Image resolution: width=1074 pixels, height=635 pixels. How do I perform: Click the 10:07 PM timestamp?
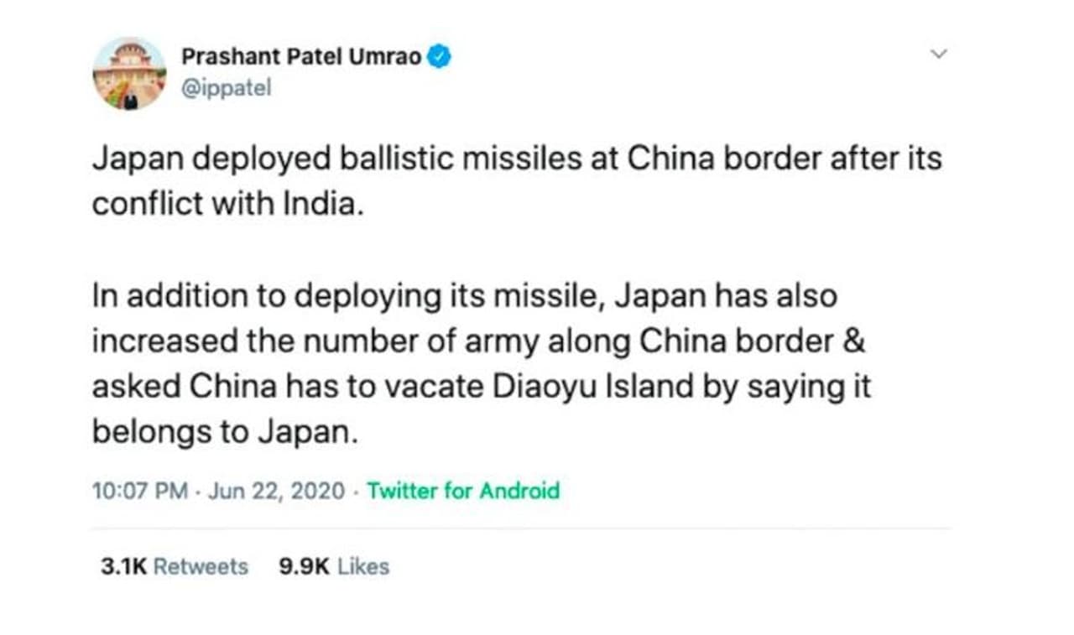[140, 491]
